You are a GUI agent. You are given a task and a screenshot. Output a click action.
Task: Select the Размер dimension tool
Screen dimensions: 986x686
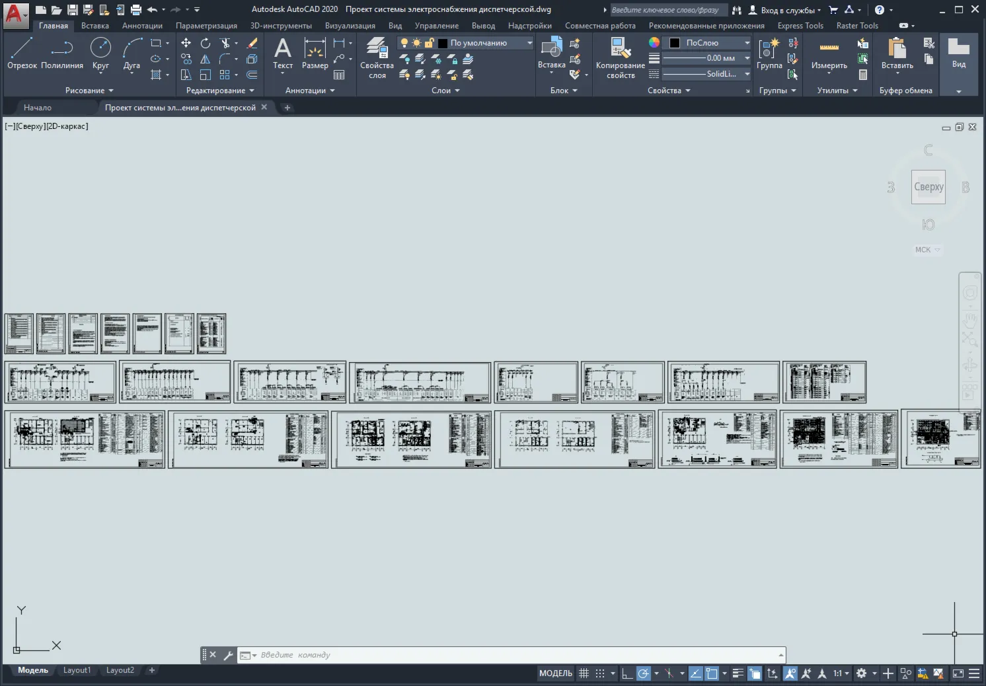point(315,54)
